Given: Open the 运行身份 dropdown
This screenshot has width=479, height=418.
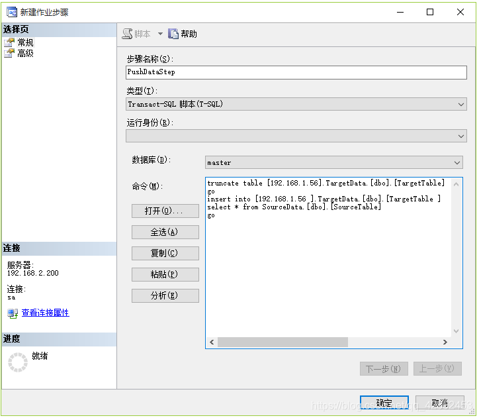Looking at the screenshot, I should tap(296, 136).
